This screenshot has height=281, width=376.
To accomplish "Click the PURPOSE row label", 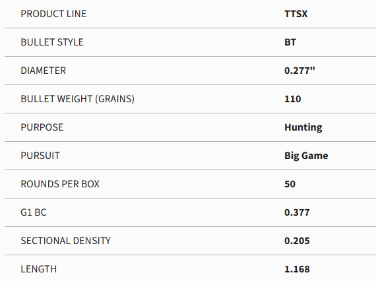I will coord(42,127).
